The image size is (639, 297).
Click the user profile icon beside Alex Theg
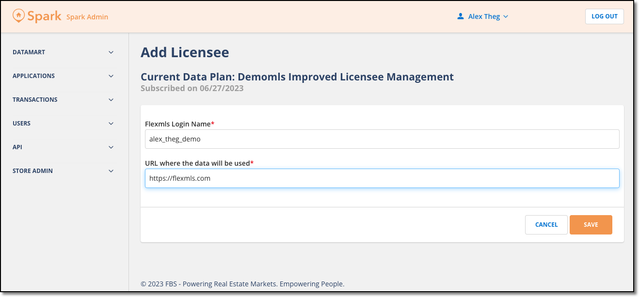pyautogui.click(x=461, y=16)
